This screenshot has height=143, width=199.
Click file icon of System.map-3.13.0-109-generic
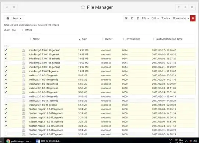pyautogui.click(x=24, y=109)
